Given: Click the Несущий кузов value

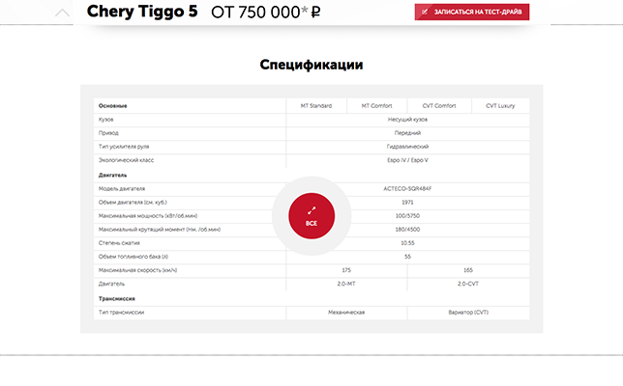Looking at the screenshot, I should (x=407, y=120).
